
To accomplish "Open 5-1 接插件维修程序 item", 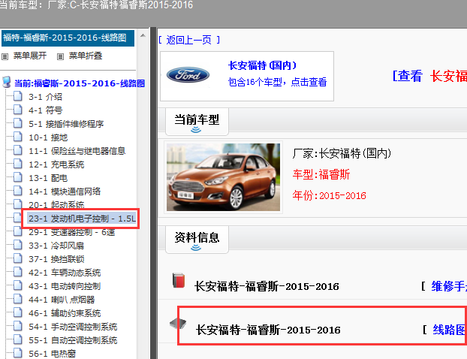I will click(x=66, y=124).
